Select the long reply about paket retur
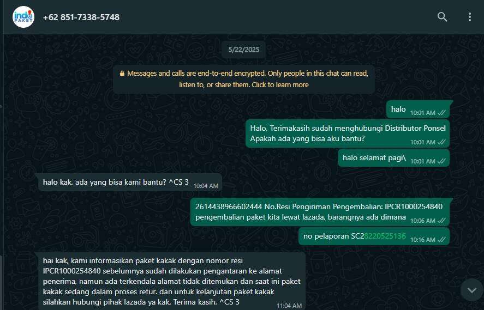The height and width of the screenshot is (310, 484). (x=172, y=281)
